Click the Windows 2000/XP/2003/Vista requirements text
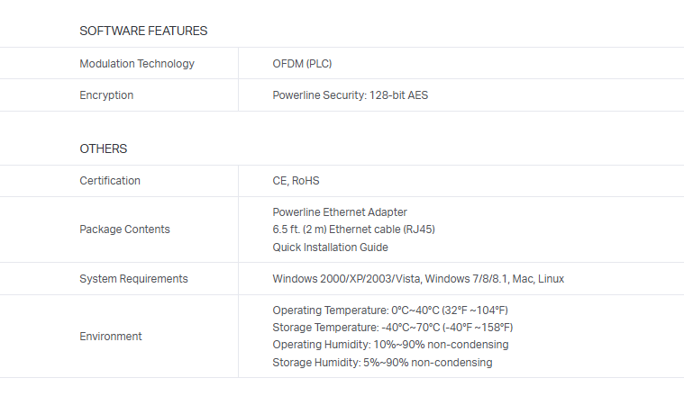 [x=418, y=279]
